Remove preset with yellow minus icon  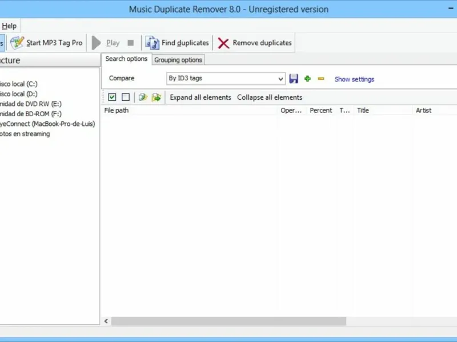321,79
